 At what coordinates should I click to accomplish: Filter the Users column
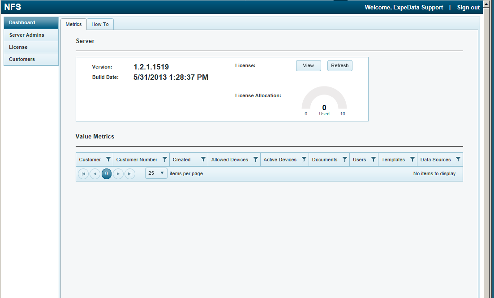point(374,159)
